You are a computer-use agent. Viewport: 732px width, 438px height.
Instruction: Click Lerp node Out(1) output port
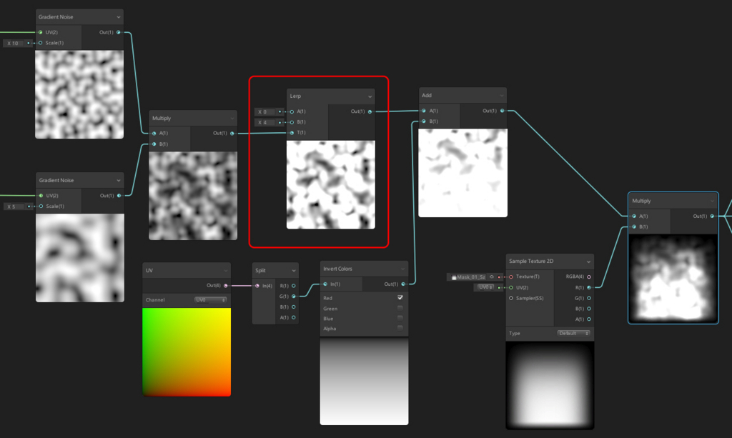(x=370, y=111)
